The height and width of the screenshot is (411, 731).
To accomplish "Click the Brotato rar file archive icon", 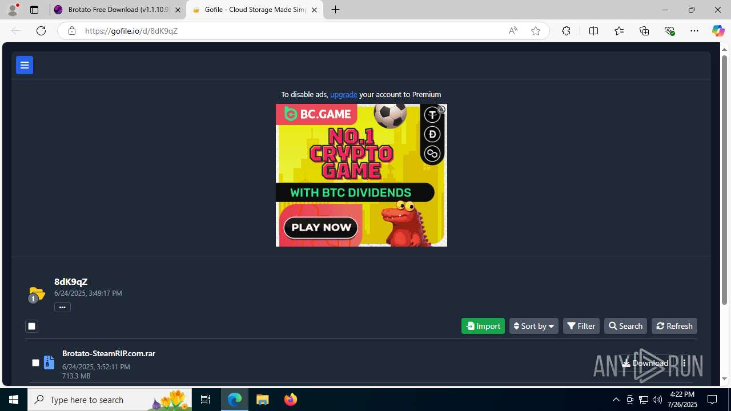I will click(x=49, y=362).
